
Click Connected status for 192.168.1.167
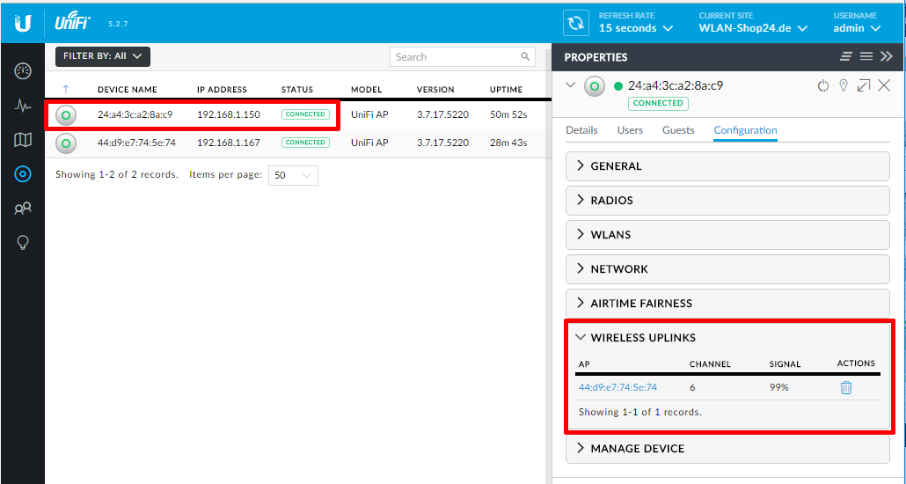pos(305,143)
